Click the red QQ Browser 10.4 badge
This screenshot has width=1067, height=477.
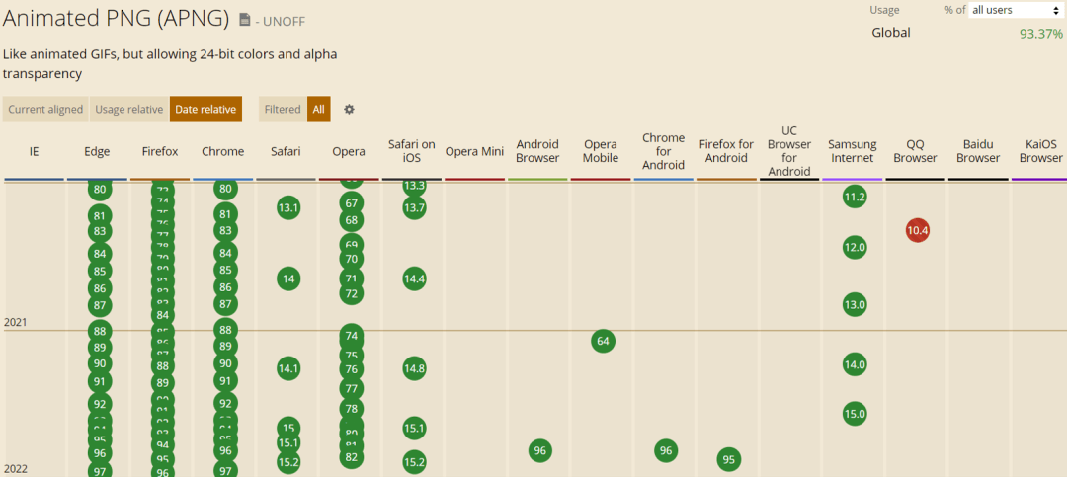[917, 231]
